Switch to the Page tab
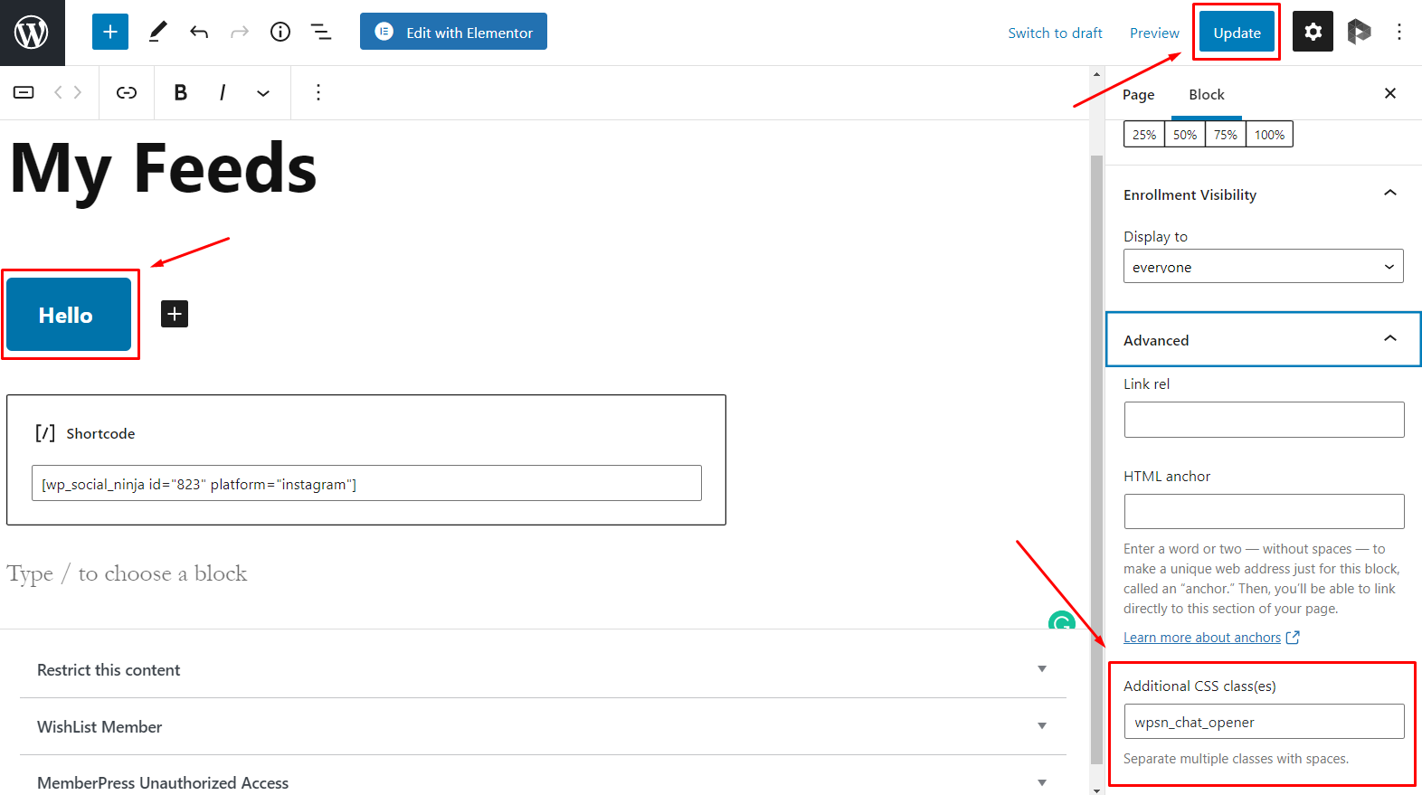Image resolution: width=1422 pixels, height=795 pixels. point(1138,95)
